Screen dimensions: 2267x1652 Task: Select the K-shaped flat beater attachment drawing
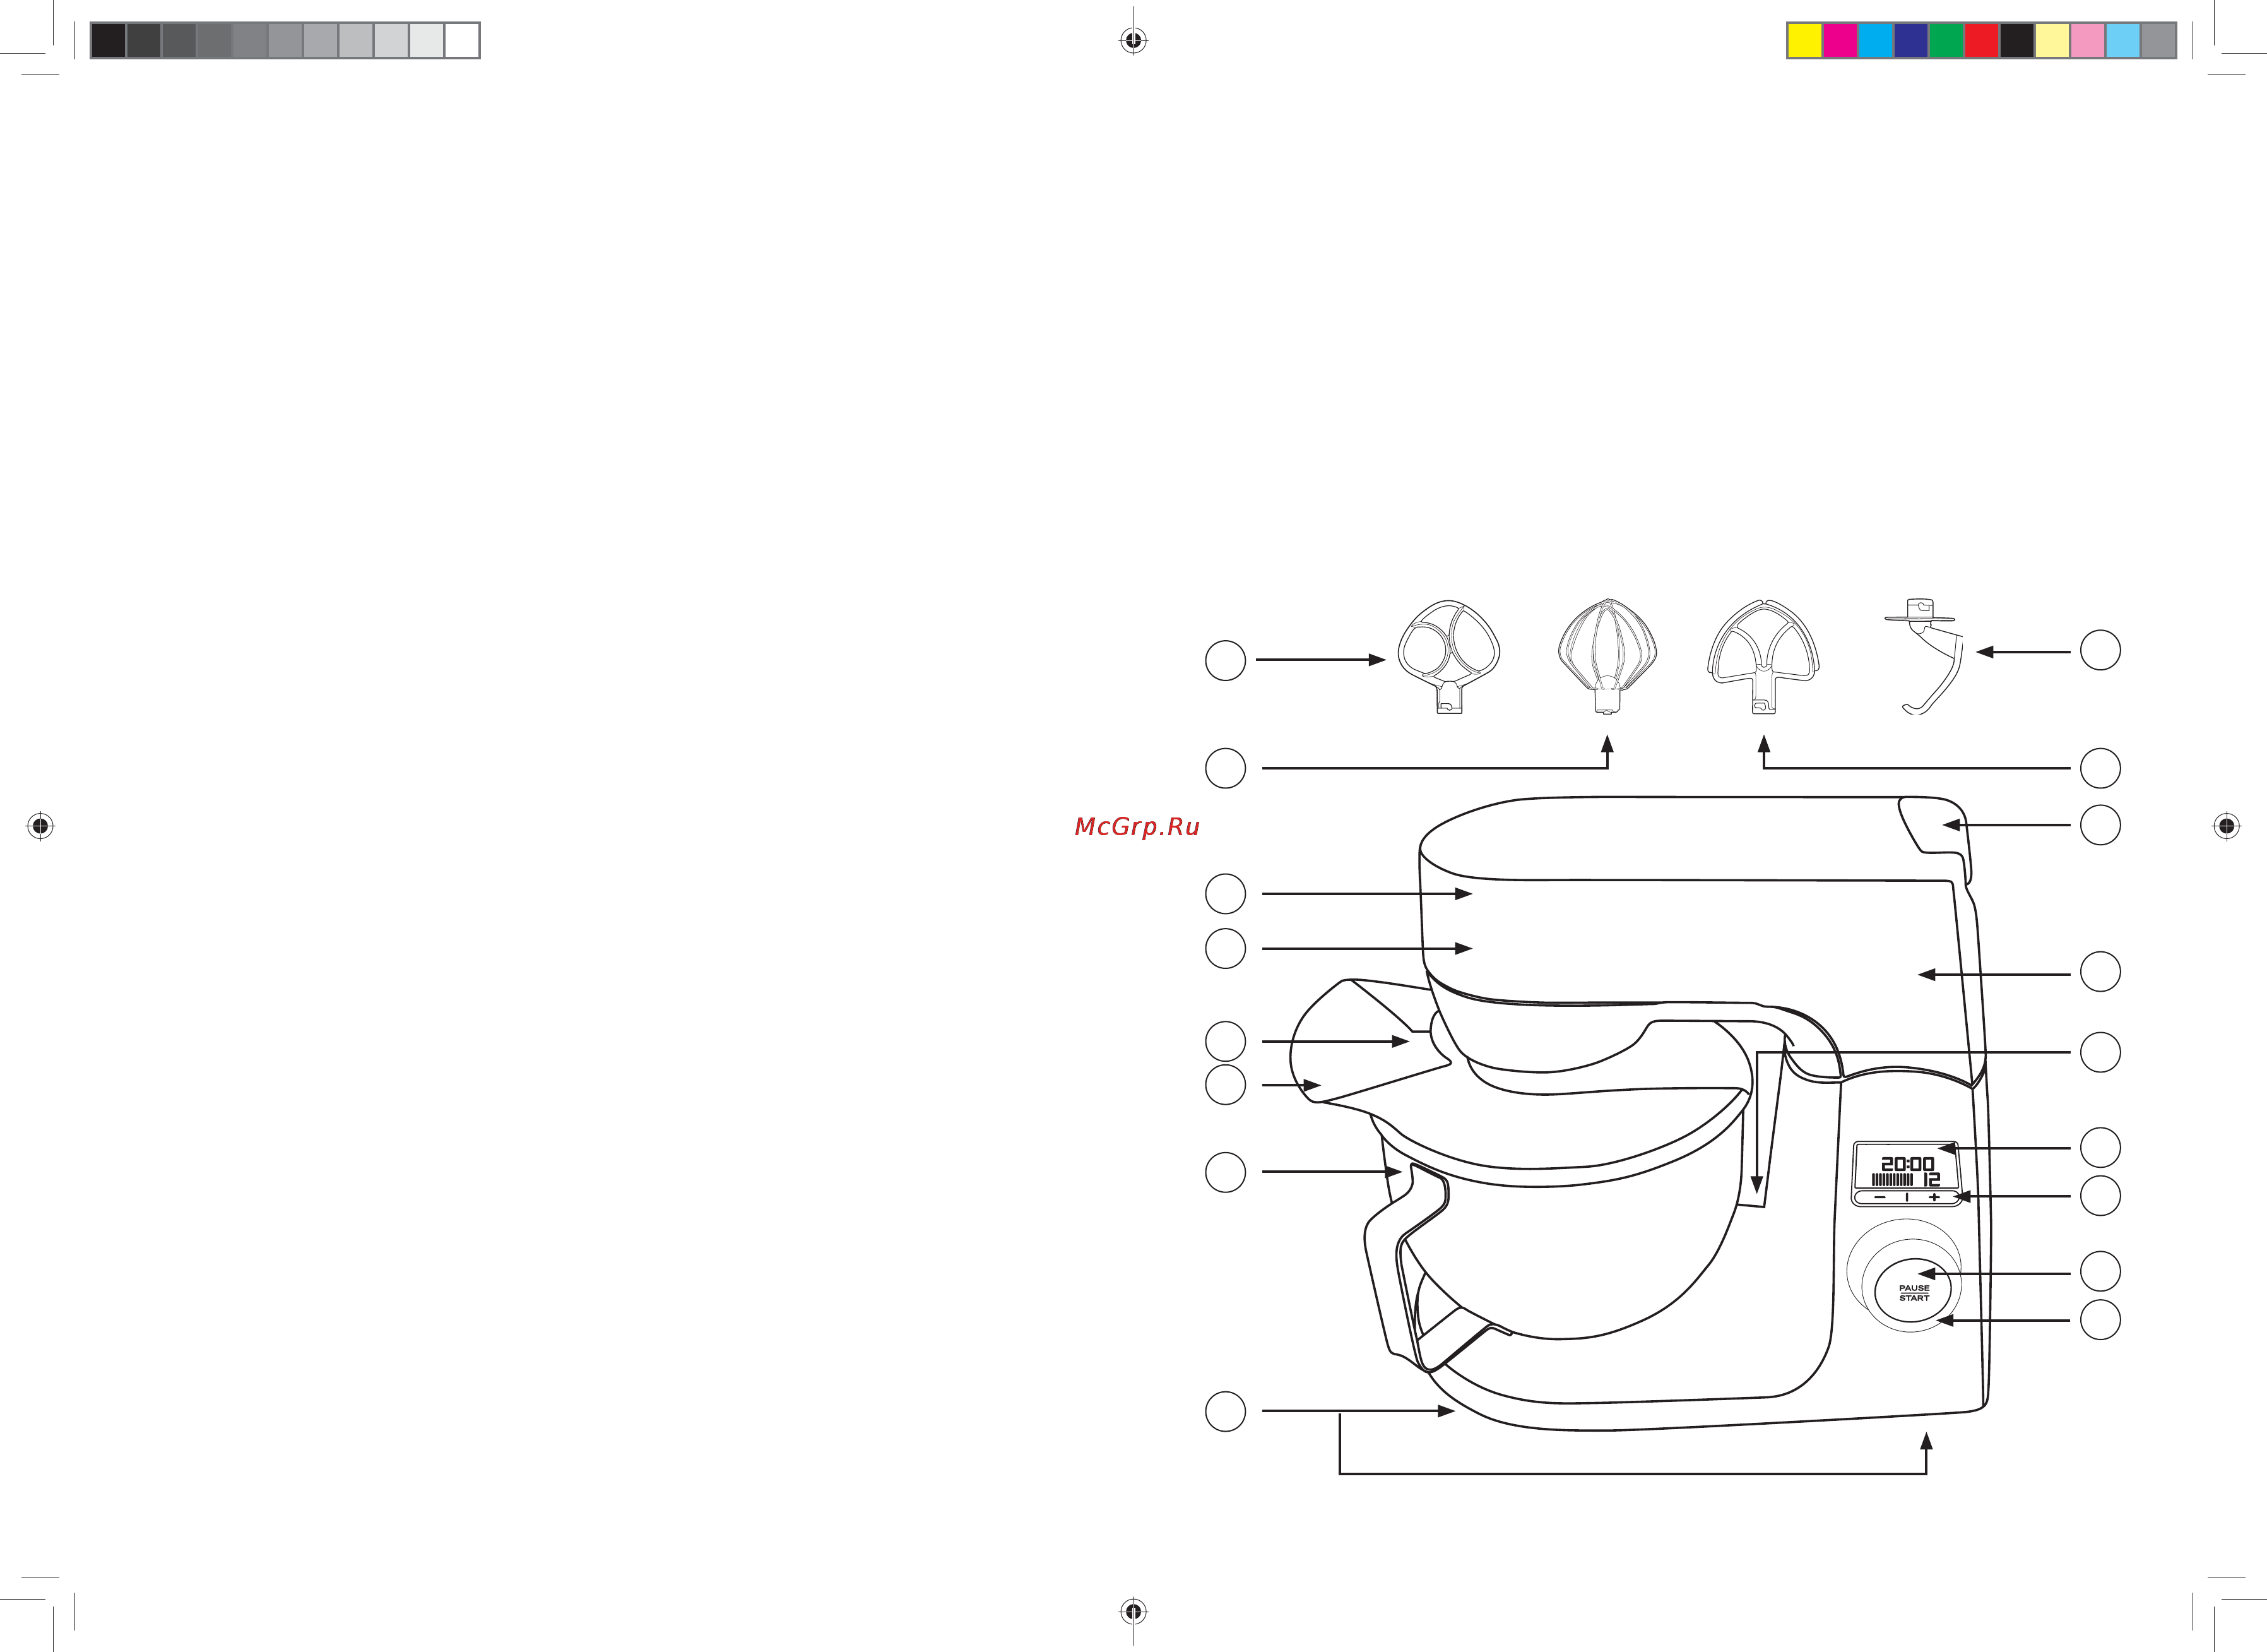point(1763,656)
